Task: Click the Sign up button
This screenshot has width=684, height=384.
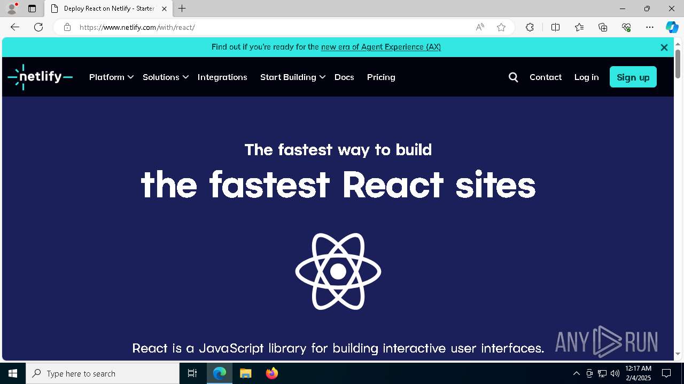Action: (x=633, y=77)
